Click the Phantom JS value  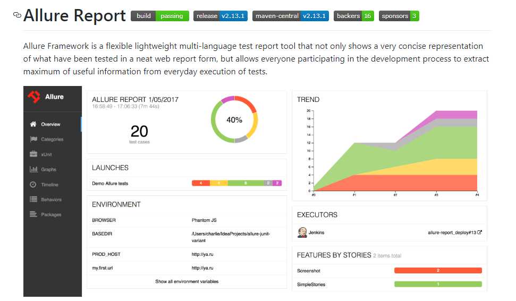coord(204,220)
